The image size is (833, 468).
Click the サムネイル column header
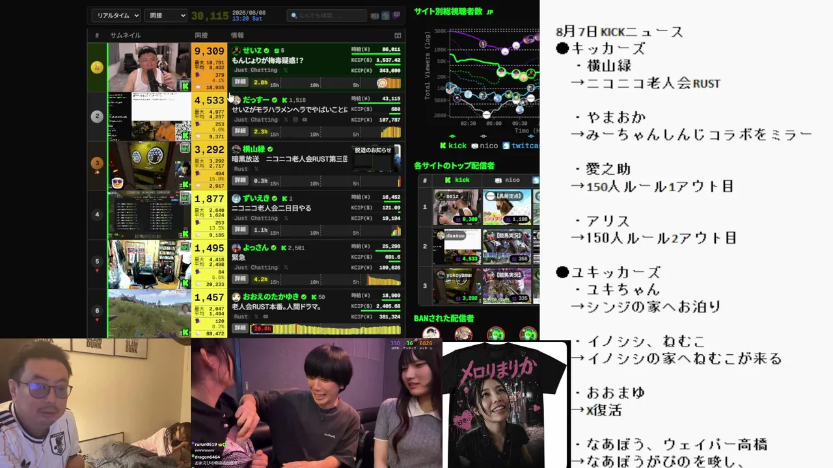coord(126,35)
